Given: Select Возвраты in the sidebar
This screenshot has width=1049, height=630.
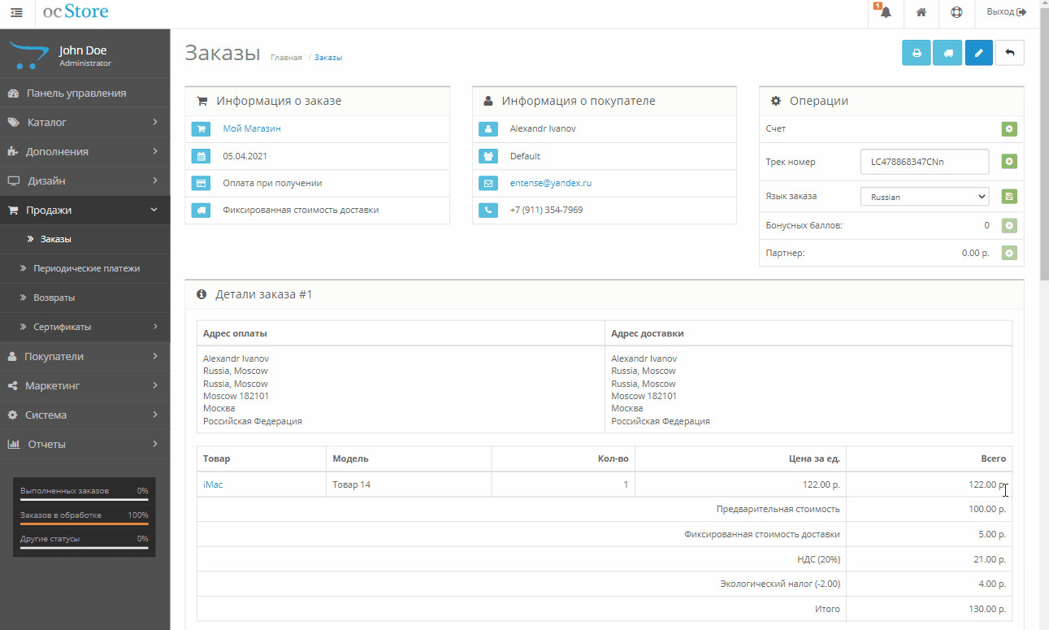Looking at the screenshot, I should coord(85,298).
